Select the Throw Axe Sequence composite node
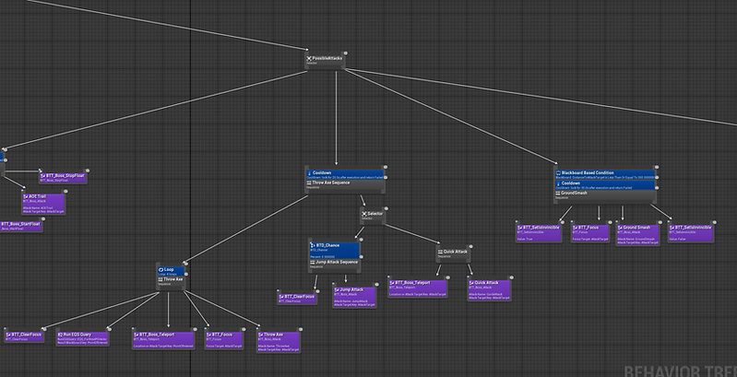This screenshot has height=377, width=737. click(x=345, y=185)
